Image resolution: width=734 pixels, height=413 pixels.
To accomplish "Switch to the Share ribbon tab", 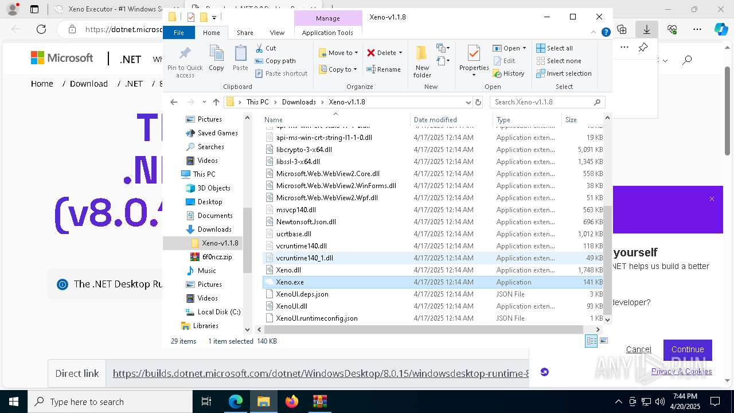I will pyautogui.click(x=245, y=33).
